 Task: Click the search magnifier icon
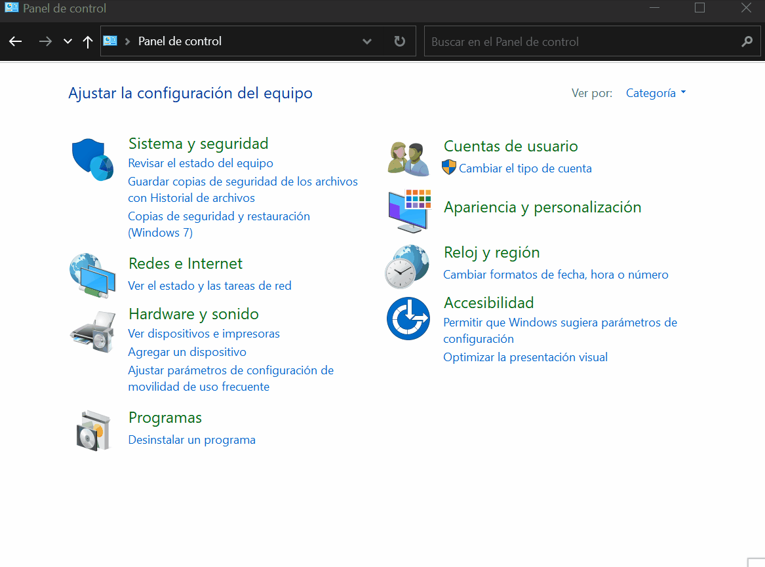(x=747, y=41)
